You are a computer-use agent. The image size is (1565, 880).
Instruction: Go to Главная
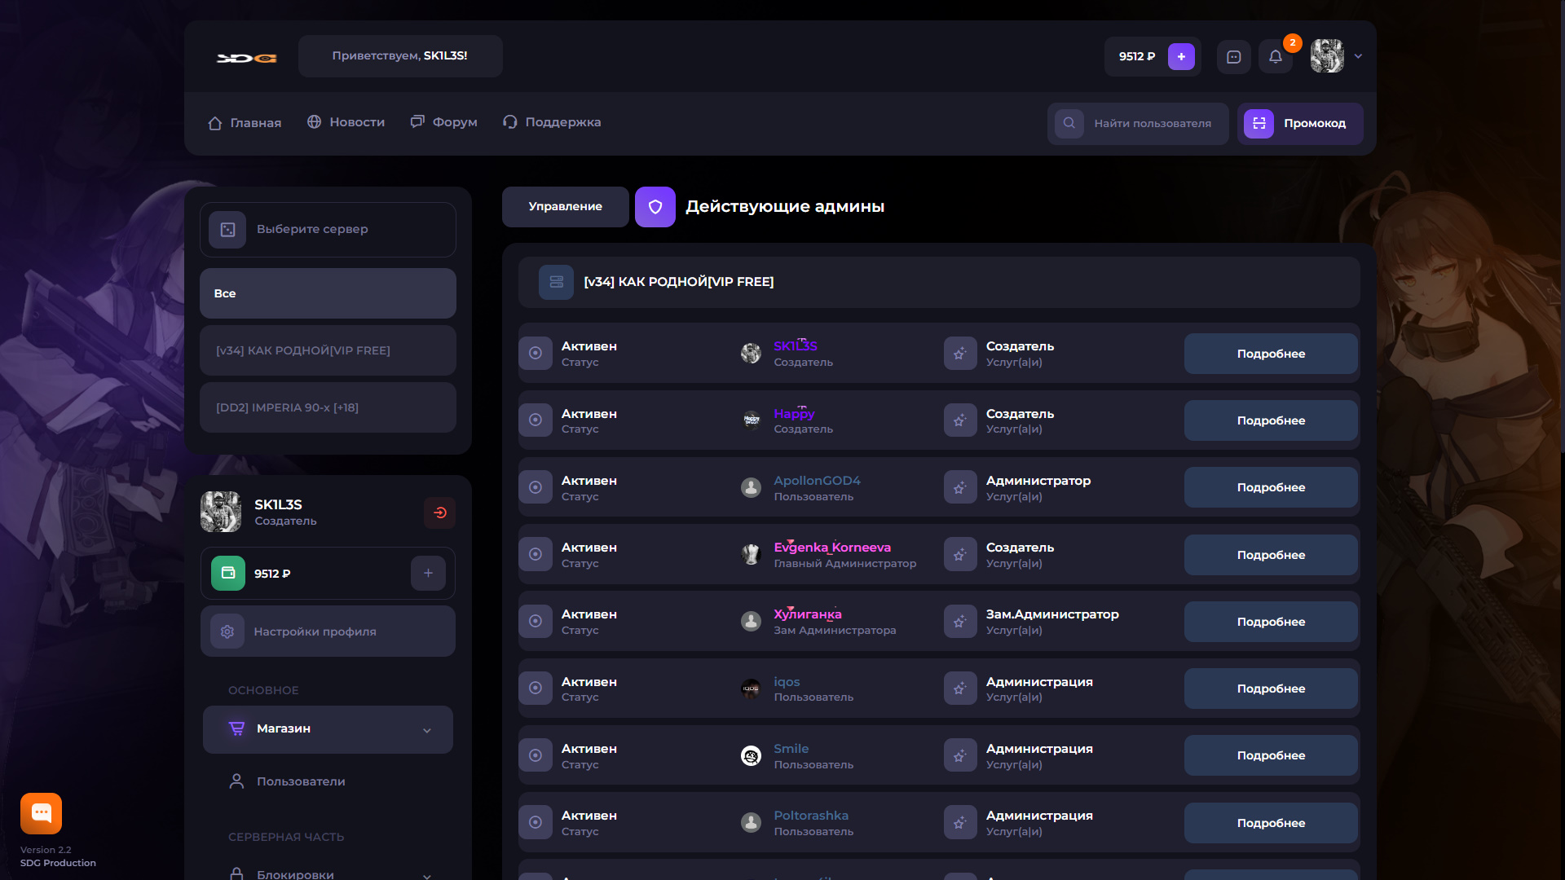click(x=245, y=122)
